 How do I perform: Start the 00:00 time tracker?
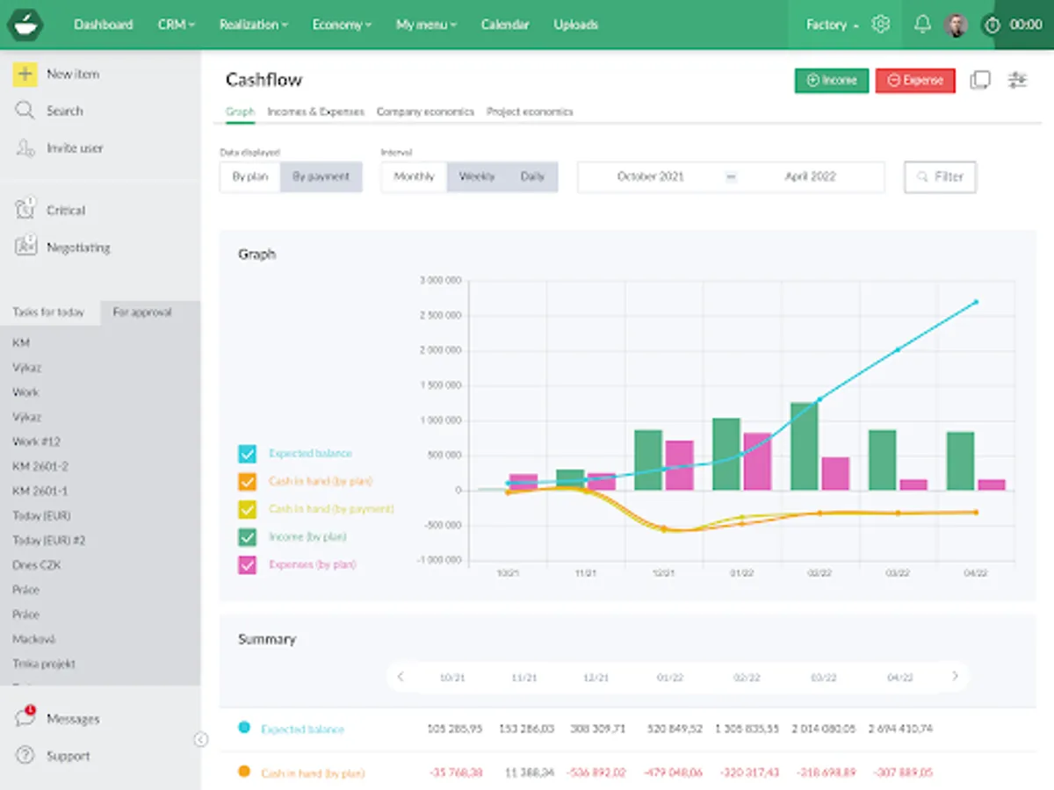pyautogui.click(x=1014, y=25)
